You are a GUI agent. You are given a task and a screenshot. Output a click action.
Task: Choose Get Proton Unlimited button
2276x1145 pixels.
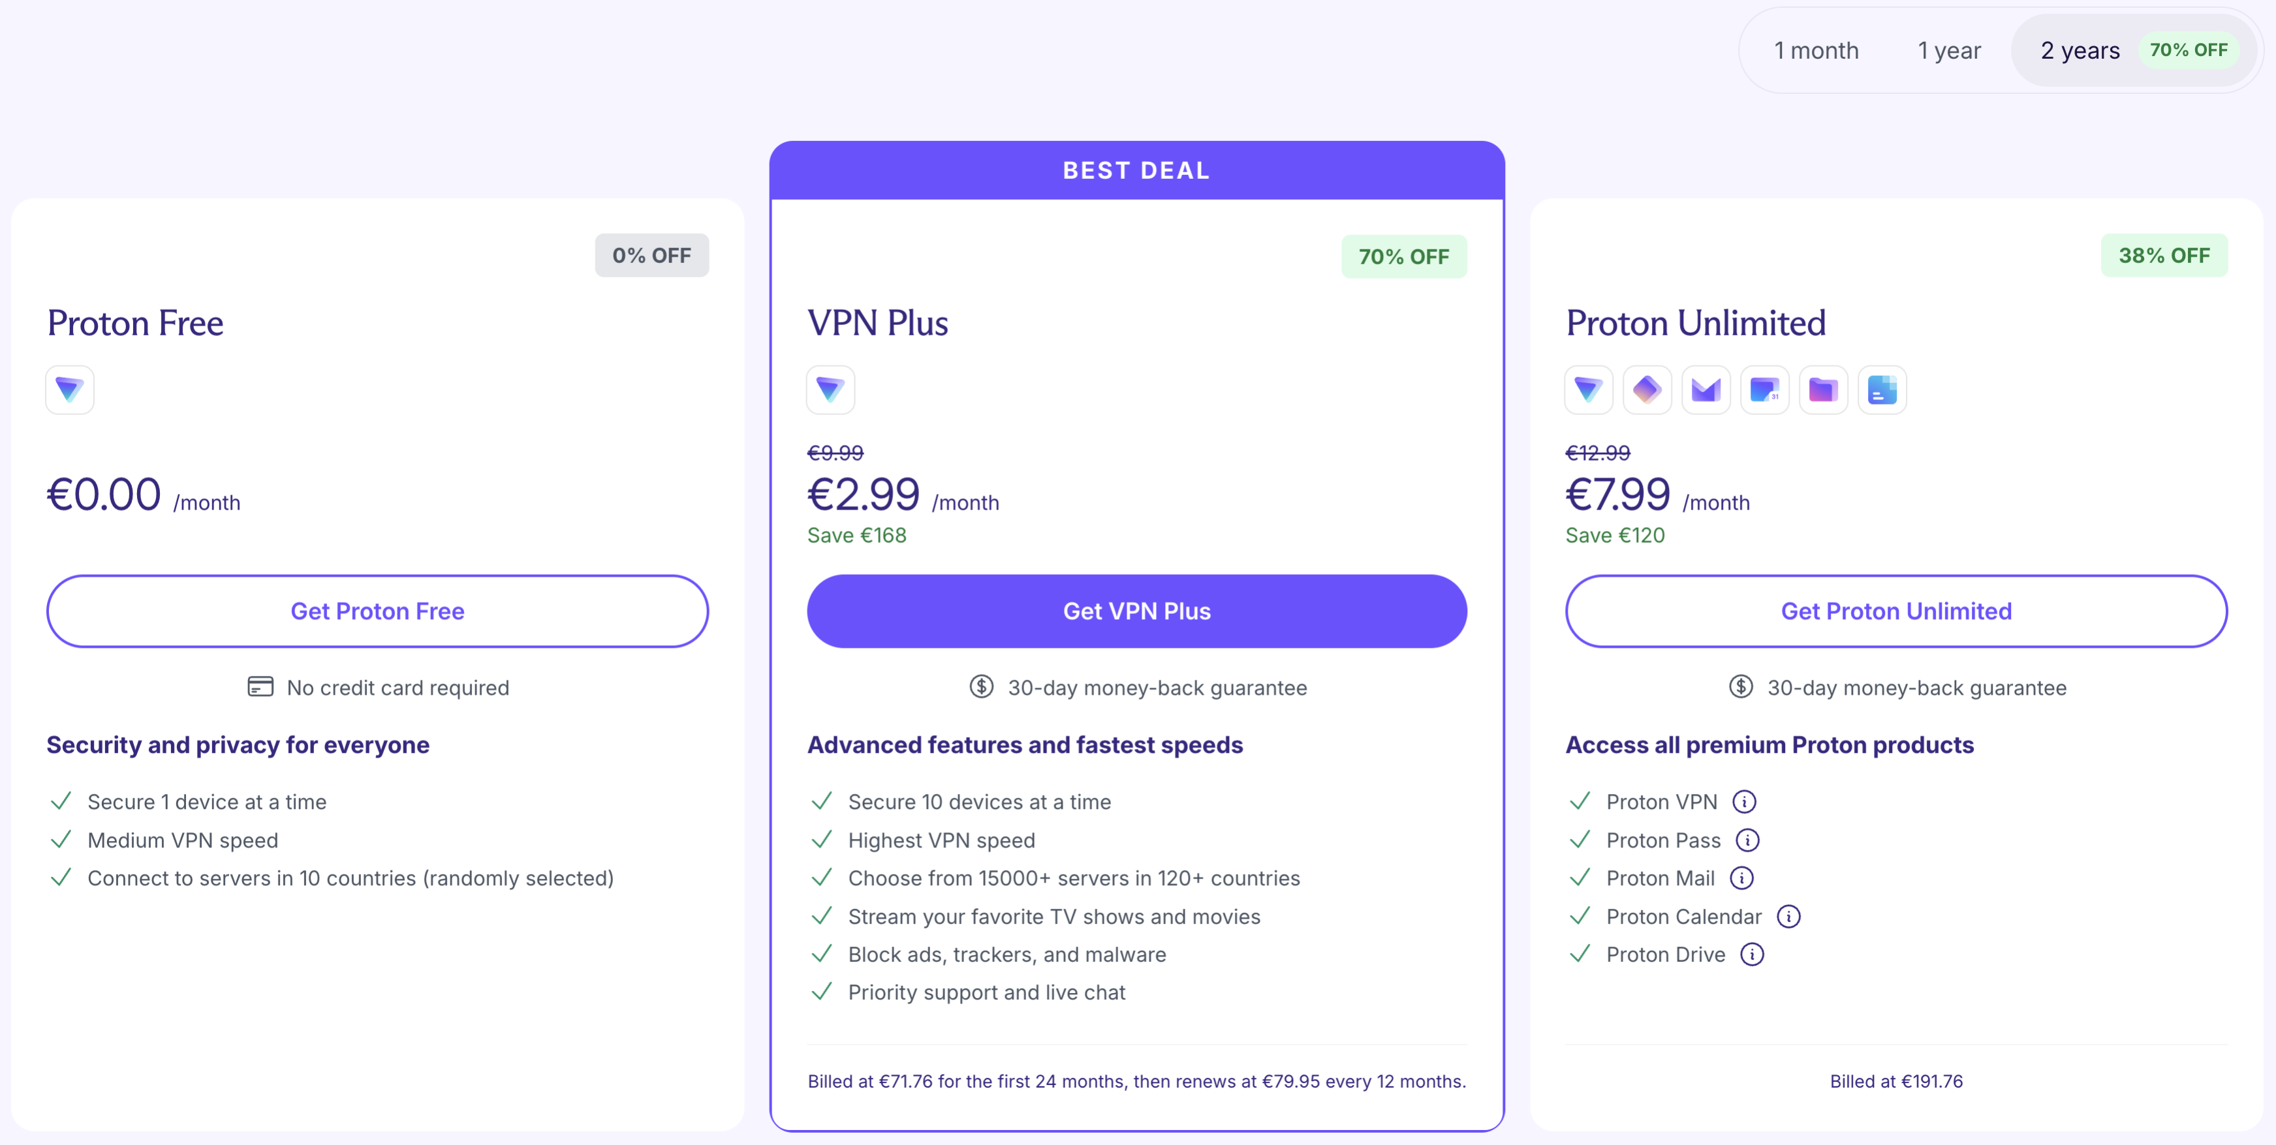click(1896, 611)
